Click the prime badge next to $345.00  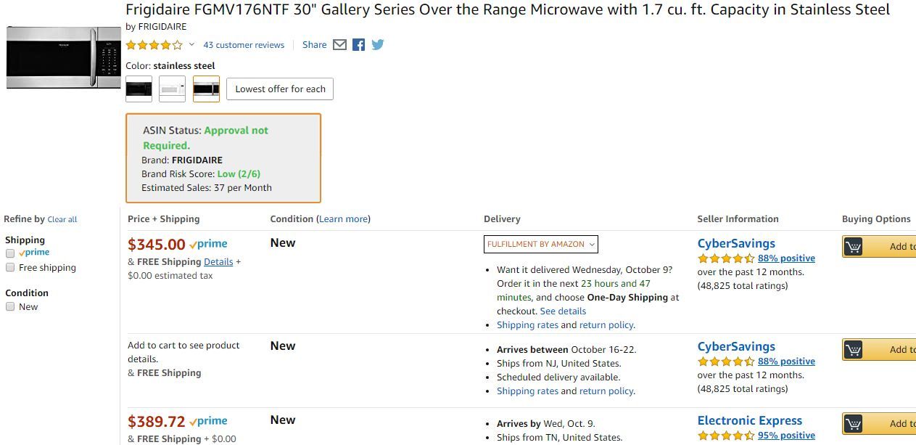click(x=208, y=244)
